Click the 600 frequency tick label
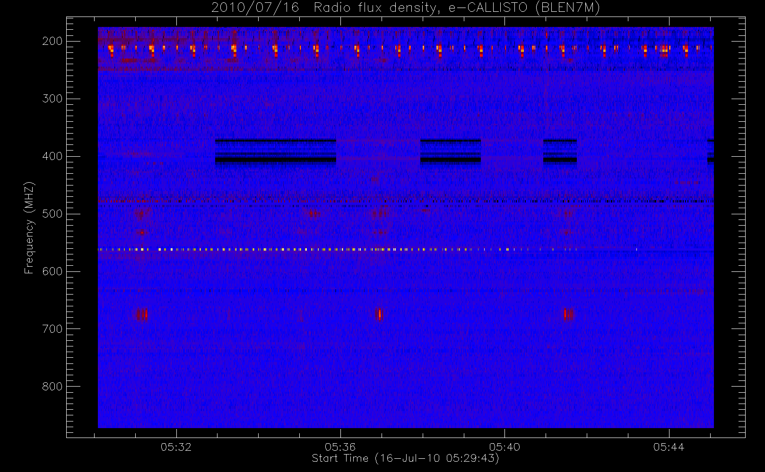The image size is (765, 472). (x=52, y=271)
